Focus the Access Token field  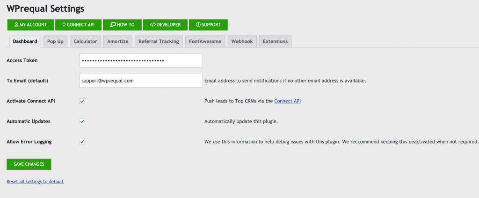(x=141, y=61)
